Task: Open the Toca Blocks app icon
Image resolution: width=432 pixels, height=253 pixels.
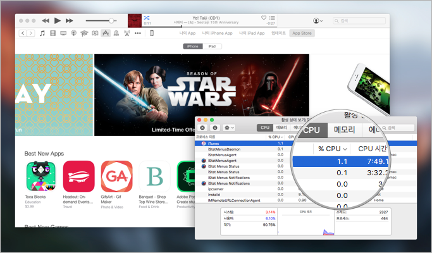Action: click(40, 176)
